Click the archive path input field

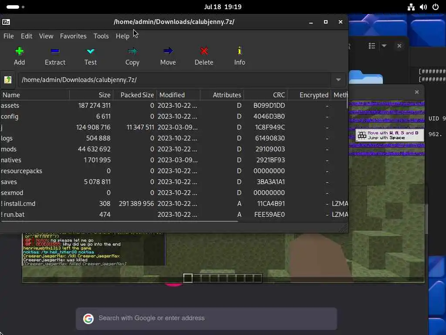tap(175, 80)
